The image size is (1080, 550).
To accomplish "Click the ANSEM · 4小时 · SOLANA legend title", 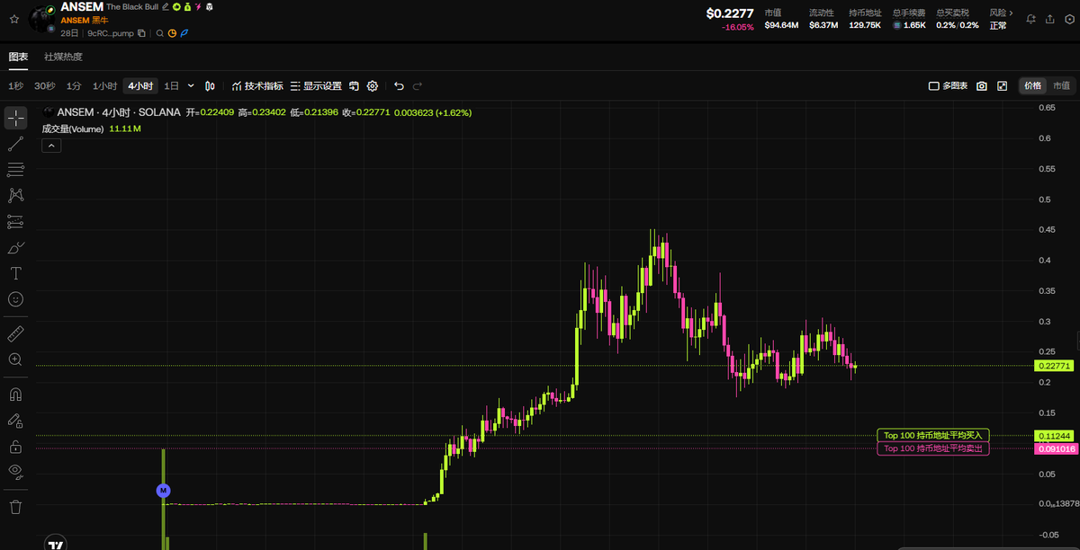I will coord(118,112).
